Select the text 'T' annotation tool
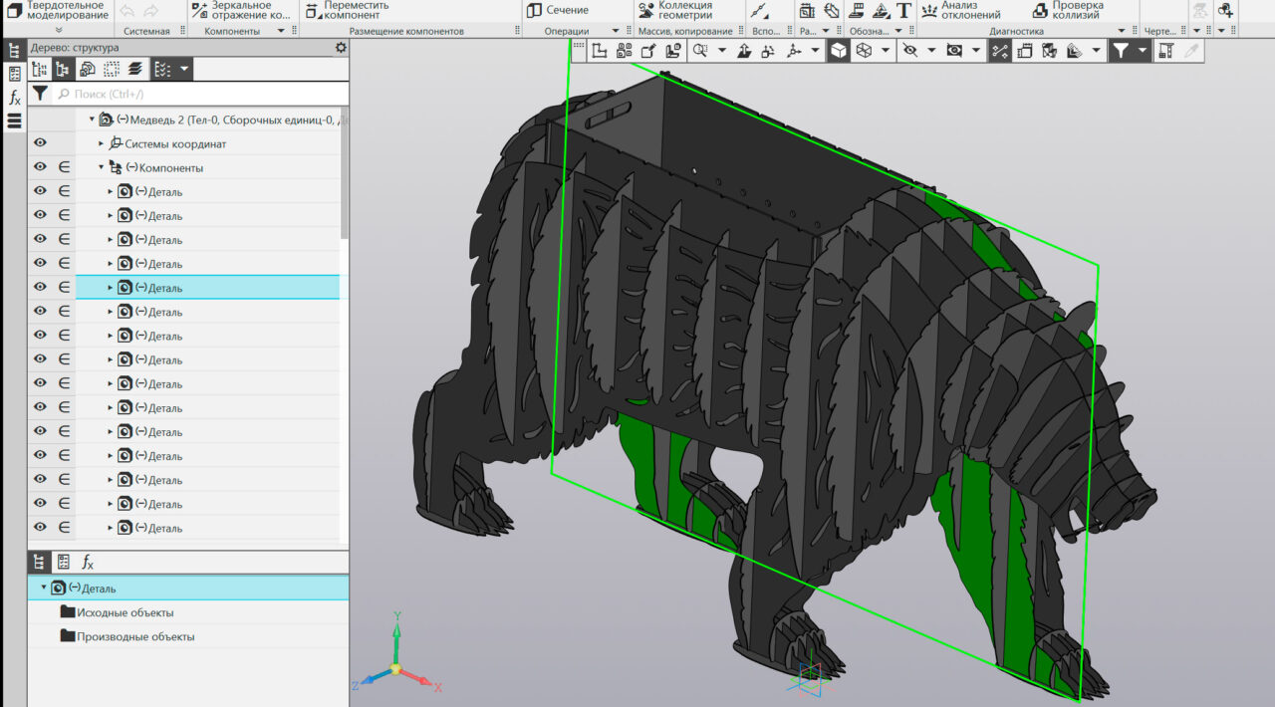The width and height of the screenshot is (1275, 707). pos(903,11)
